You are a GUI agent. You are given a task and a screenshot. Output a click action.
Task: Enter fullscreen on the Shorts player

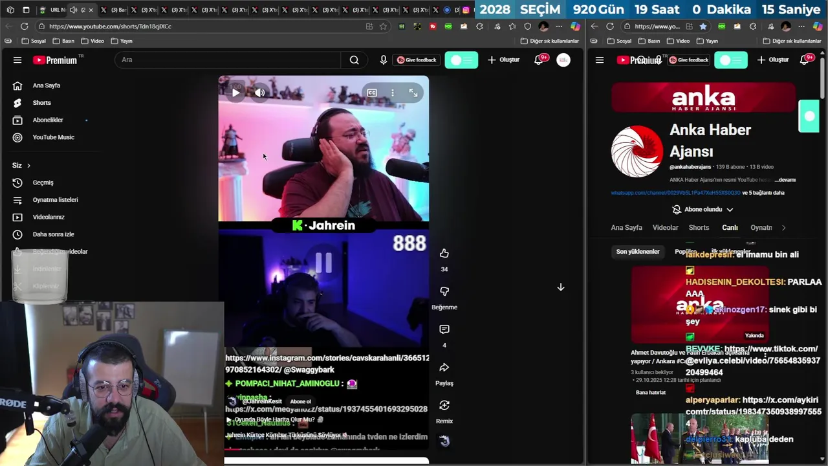click(x=413, y=93)
